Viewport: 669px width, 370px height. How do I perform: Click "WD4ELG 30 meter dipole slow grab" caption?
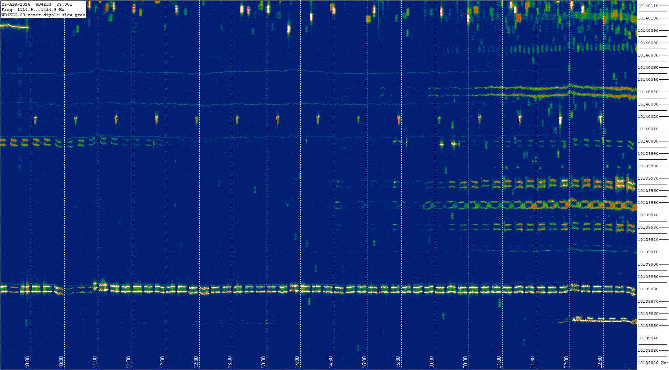click(43, 15)
